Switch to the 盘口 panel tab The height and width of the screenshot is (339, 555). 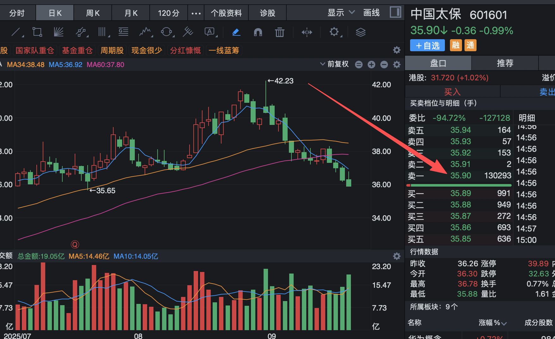438,63
